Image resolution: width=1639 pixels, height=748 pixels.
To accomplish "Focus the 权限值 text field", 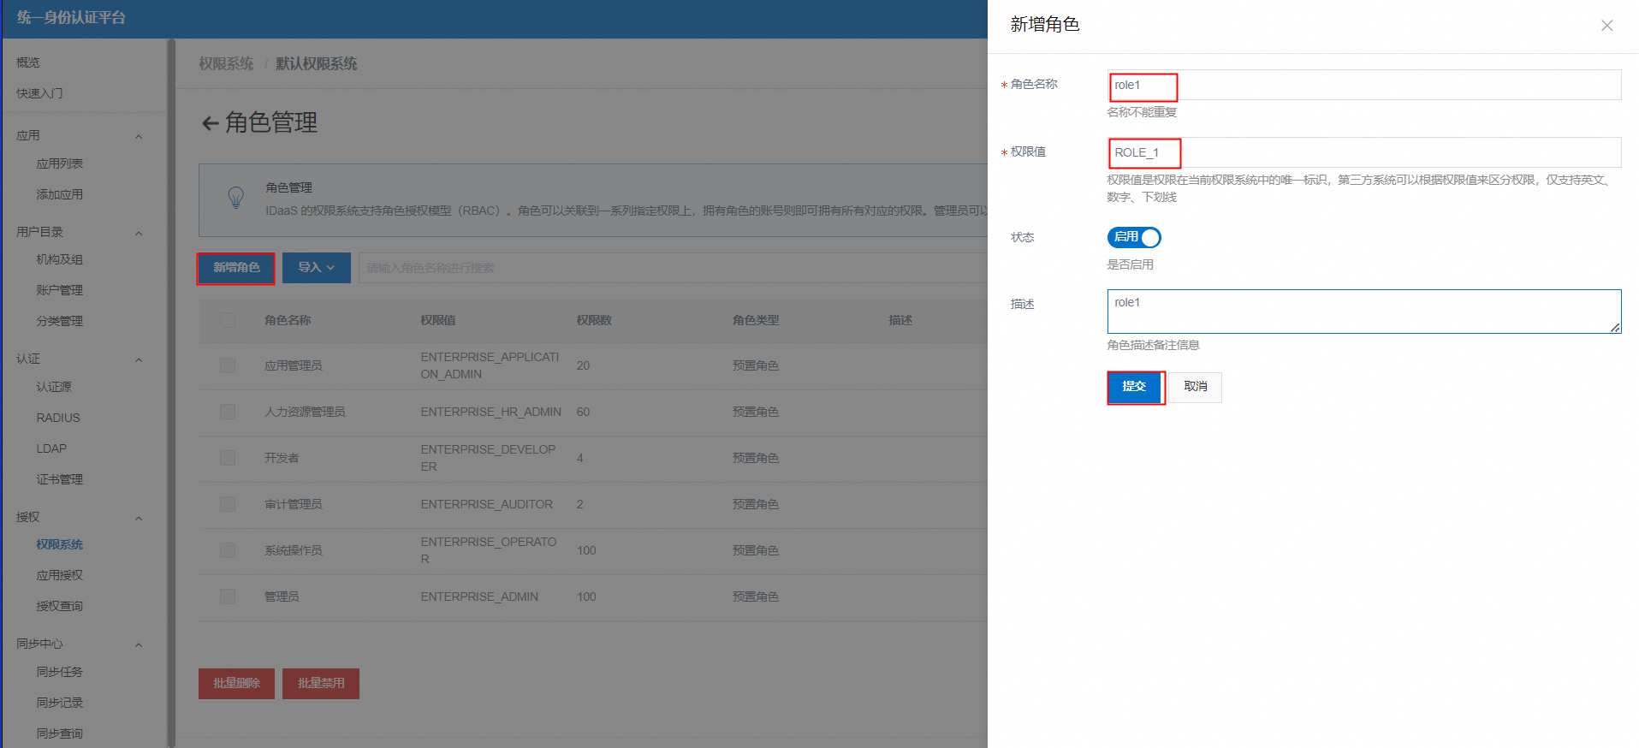I will [x=1363, y=153].
